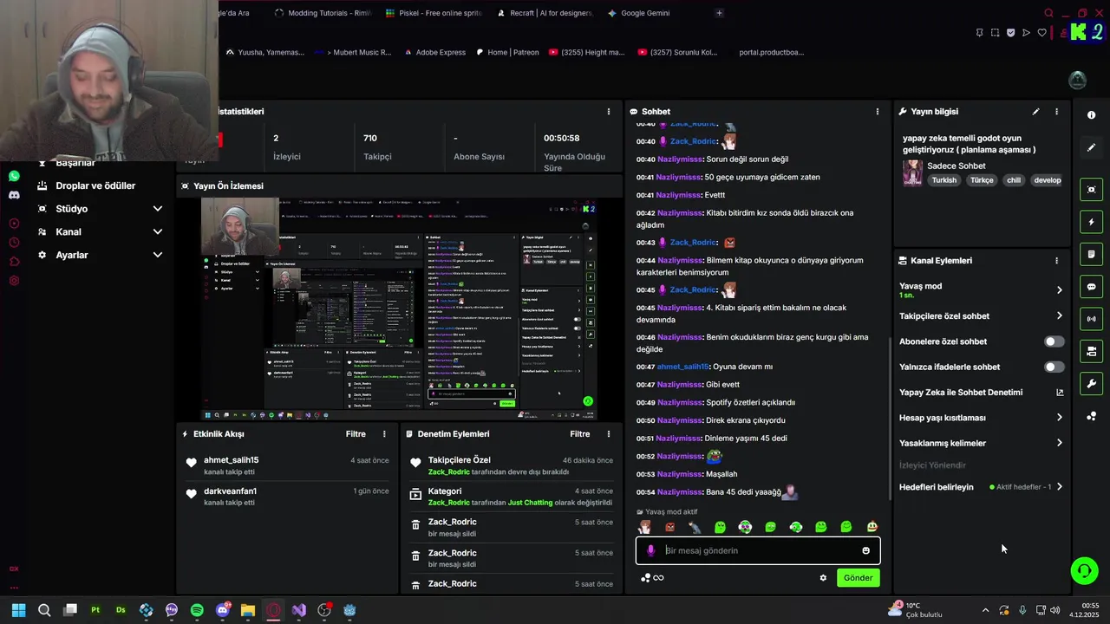This screenshot has width=1110, height=624.
Task: Open Substance Painter from the taskbar
Action: click(x=95, y=610)
